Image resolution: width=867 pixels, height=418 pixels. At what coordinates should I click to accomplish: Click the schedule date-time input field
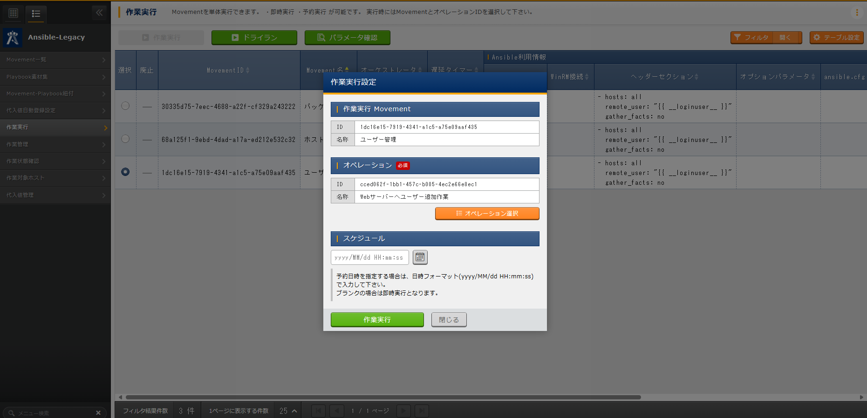click(369, 257)
